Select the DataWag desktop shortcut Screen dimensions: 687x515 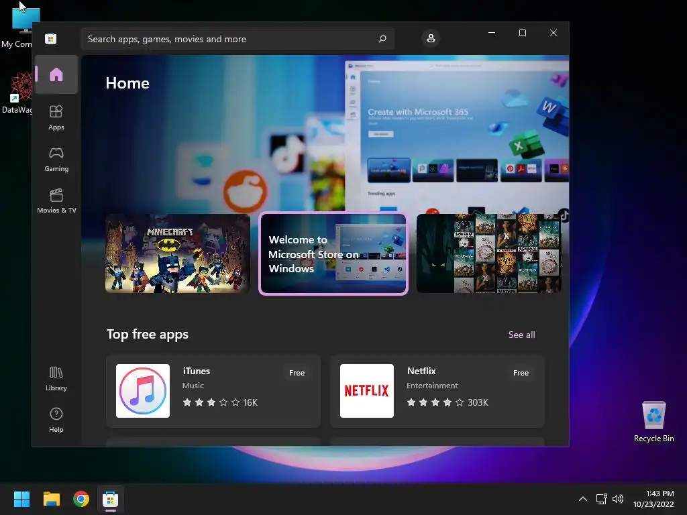tap(17, 93)
